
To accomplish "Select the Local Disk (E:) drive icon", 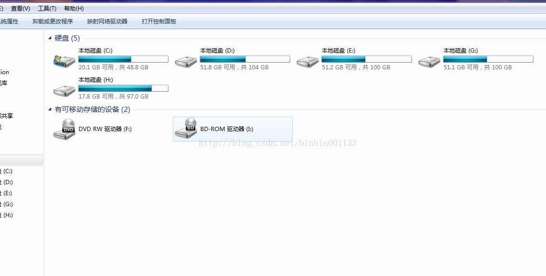I will point(308,62).
